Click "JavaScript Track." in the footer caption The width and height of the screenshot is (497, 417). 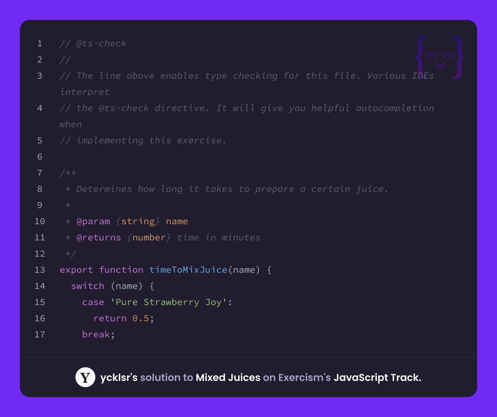(x=377, y=378)
